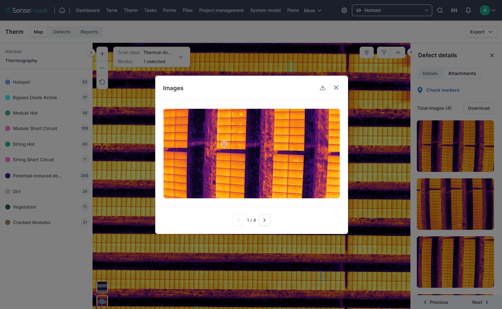Switch to Details tab
Screen dimensions: 502x309
click(x=430, y=73)
